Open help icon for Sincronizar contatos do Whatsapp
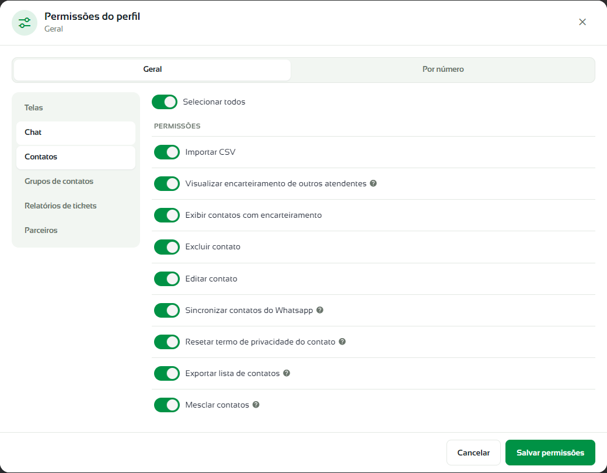Viewport: 607px width, 473px height. pyautogui.click(x=320, y=310)
